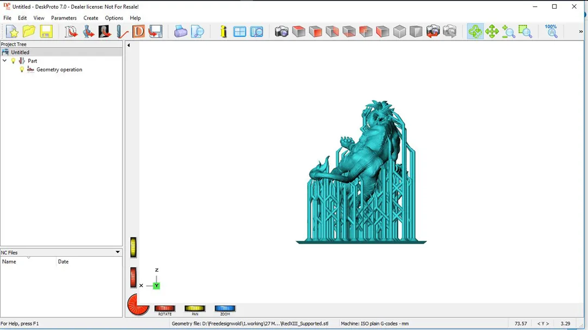Viewport: 588px width, 330px height.
Task: Select the top view cube icon
Action: (298, 32)
